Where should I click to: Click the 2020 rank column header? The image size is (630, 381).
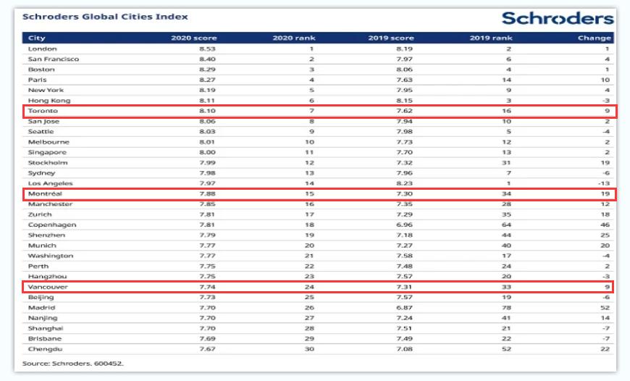pos(295,38)
